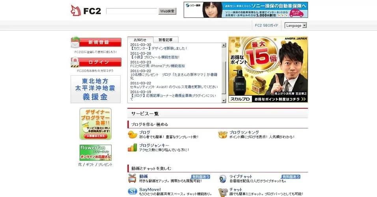Viewport: 377px width, 197px height.
Task: Open the 【カウンター】デザインを新装しました news item
Action: [x=159, y=48]
